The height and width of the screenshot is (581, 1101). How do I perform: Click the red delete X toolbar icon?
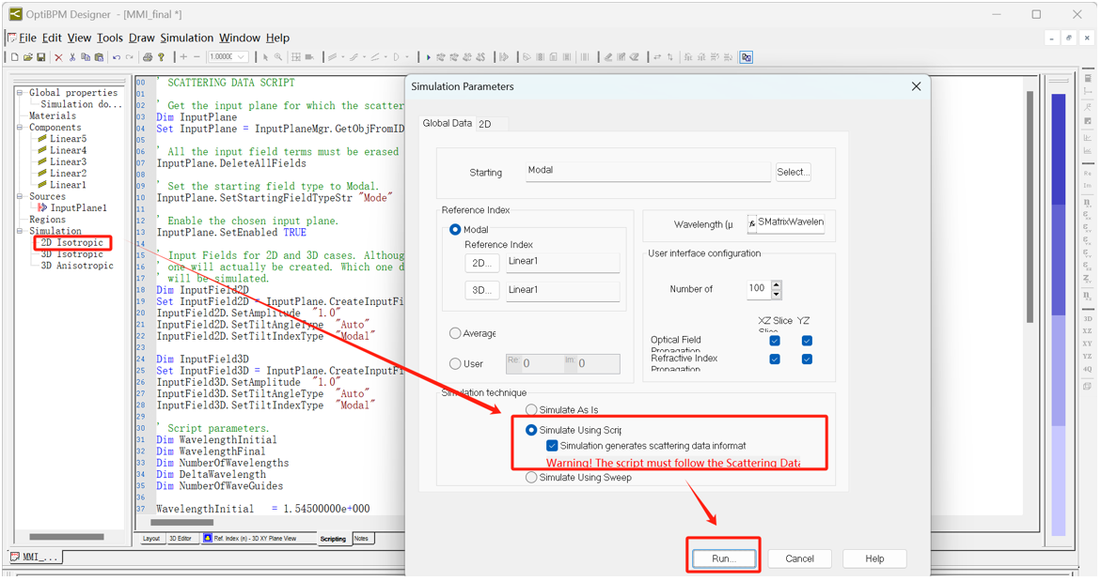coord(58,57)
